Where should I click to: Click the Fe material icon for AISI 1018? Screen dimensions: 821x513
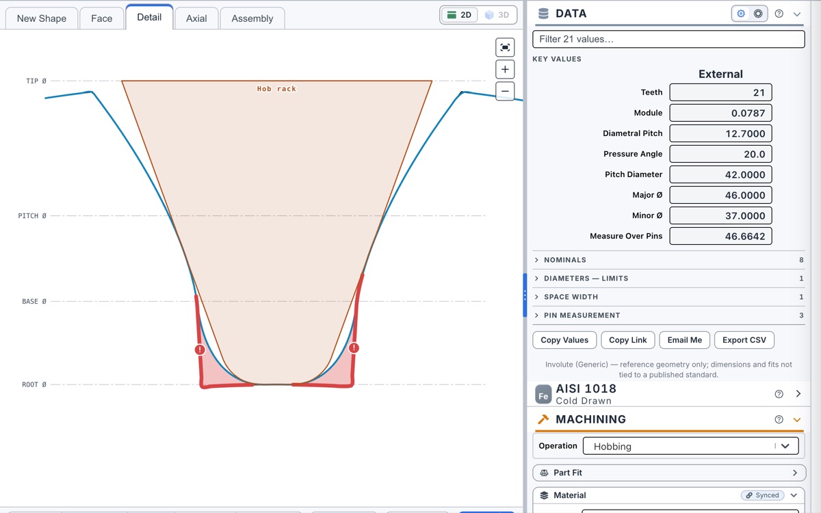[543, 394]
